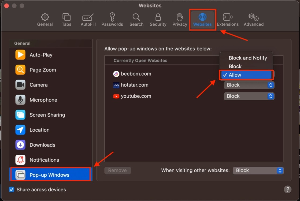The height and width of the screenshot is (201, 300).
Task: Open the Security preferences tab
Action: [158, 20]
